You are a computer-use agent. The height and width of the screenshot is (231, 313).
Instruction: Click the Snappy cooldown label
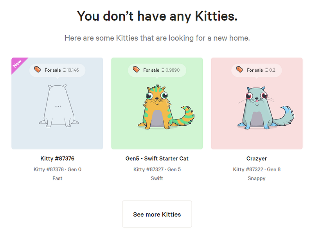(x=257, y=178)
